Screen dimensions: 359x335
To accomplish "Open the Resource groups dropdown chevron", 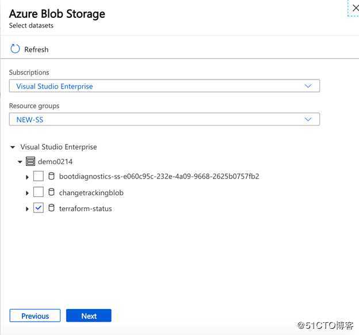I will click(308, 119).
